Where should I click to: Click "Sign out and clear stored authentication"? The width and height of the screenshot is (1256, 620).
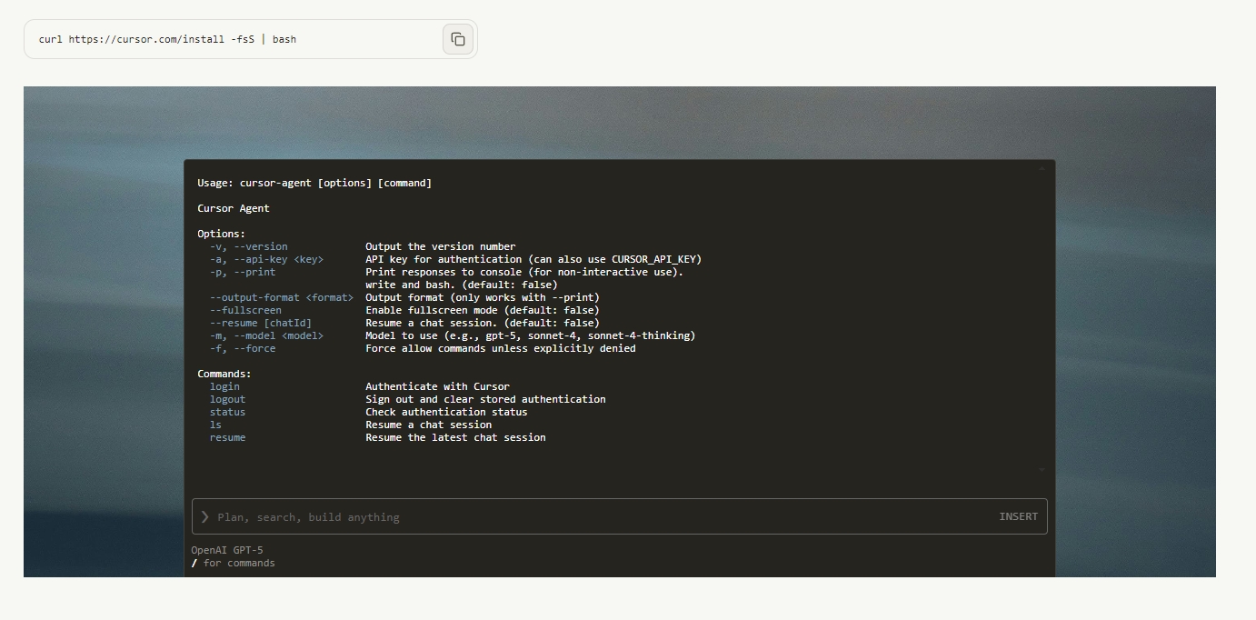click(485, 399)
